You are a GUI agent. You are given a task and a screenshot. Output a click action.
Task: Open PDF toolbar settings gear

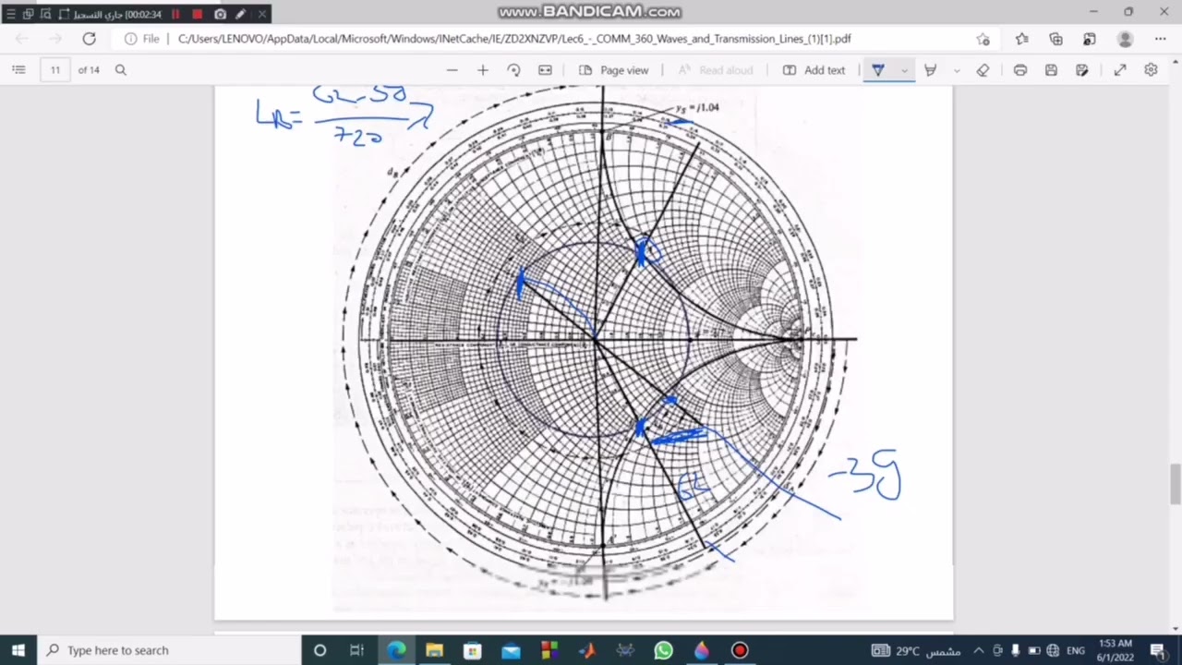click(x=1151, y=70)
